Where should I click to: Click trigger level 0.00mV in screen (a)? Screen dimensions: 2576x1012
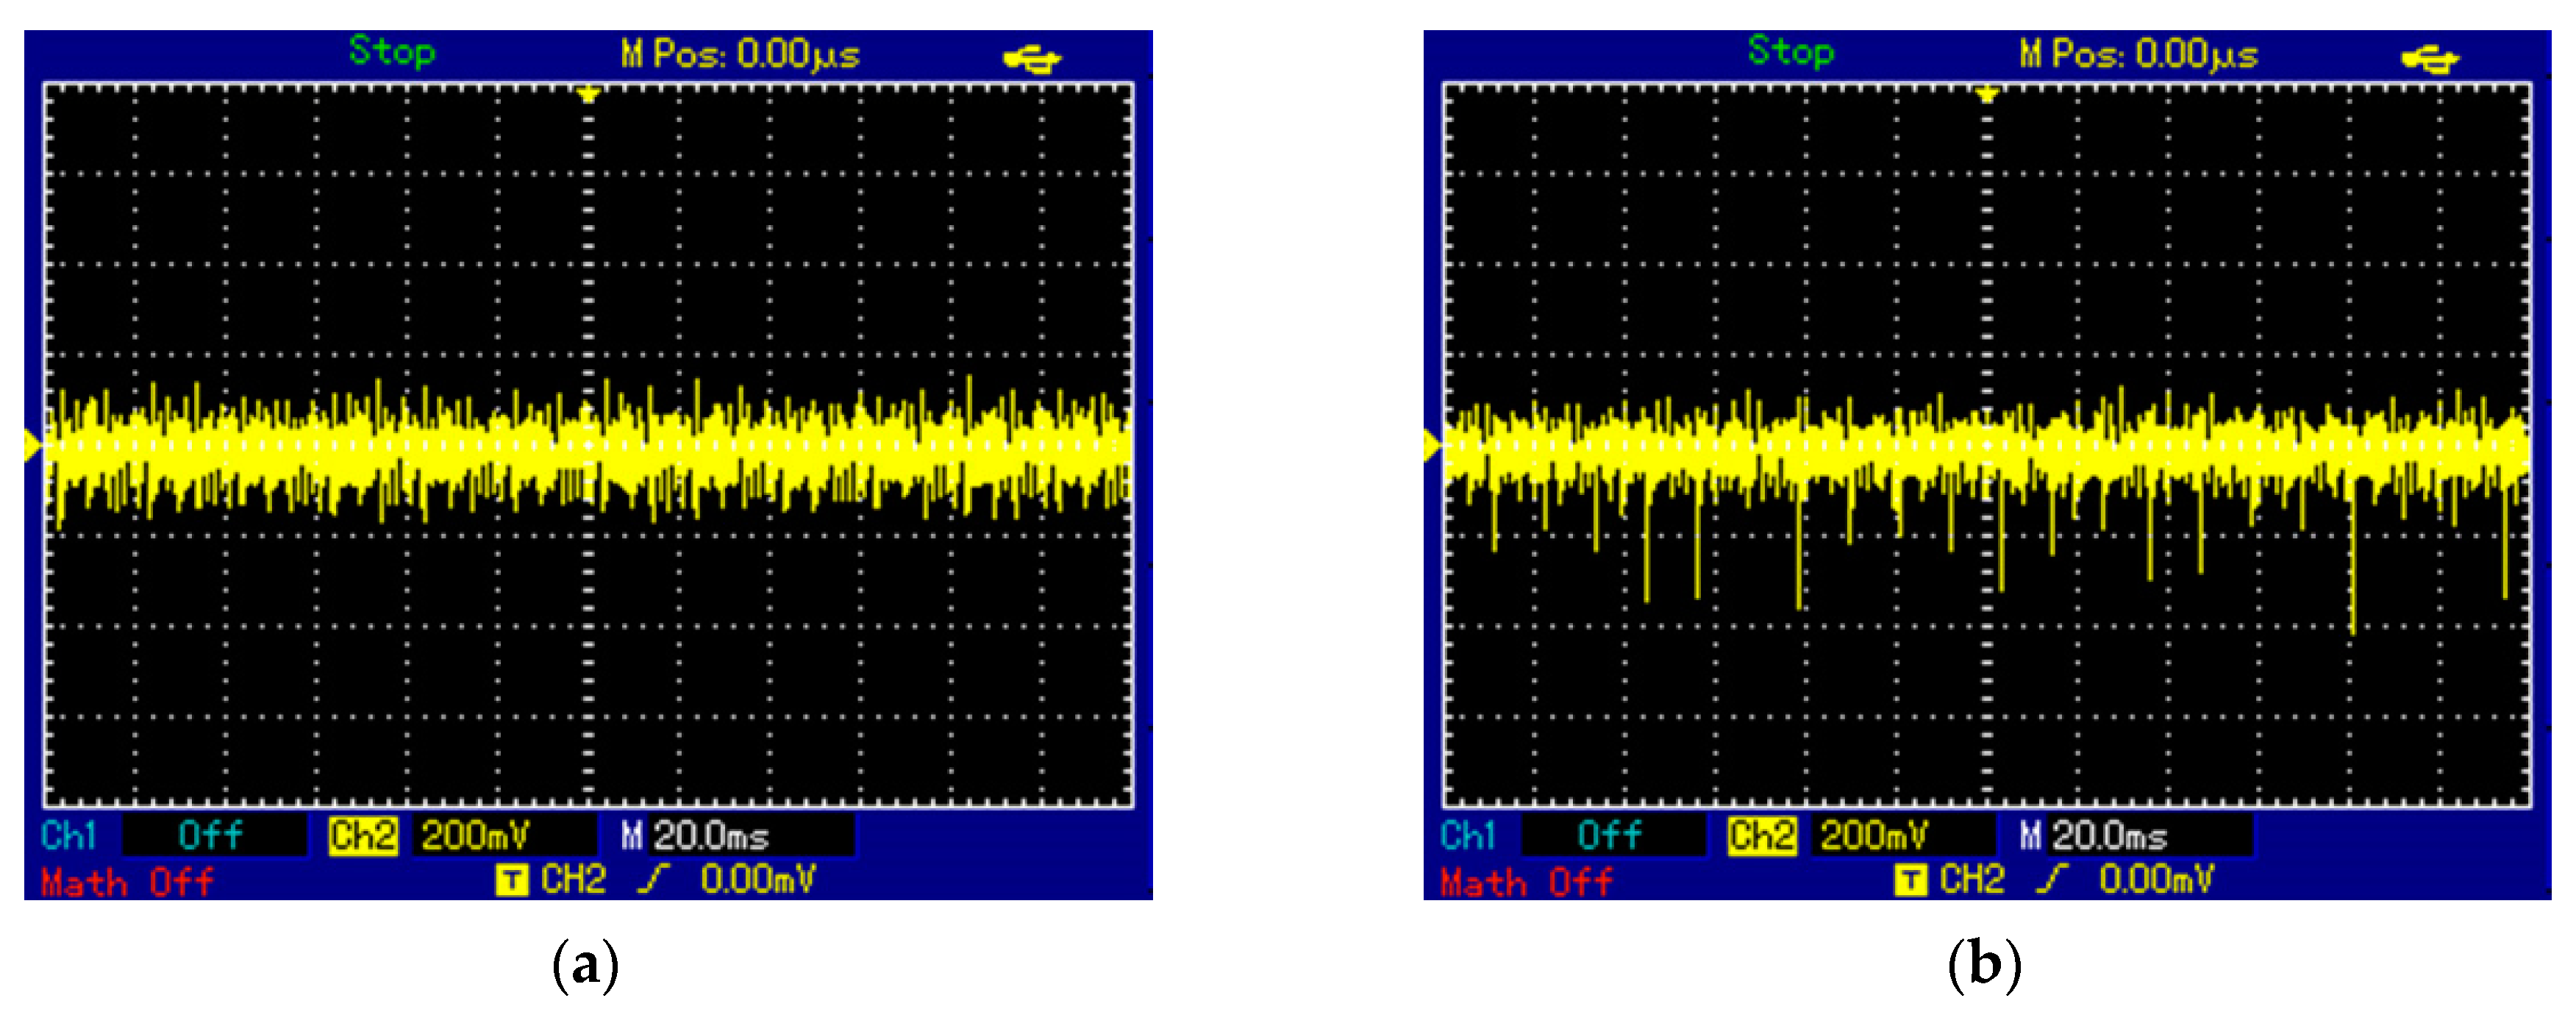coord(758,879)
